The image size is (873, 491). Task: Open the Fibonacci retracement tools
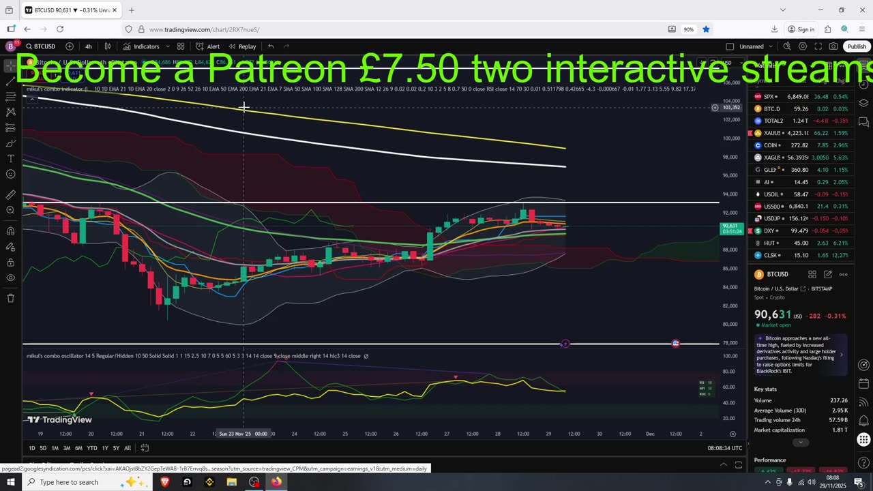(10, 96)
